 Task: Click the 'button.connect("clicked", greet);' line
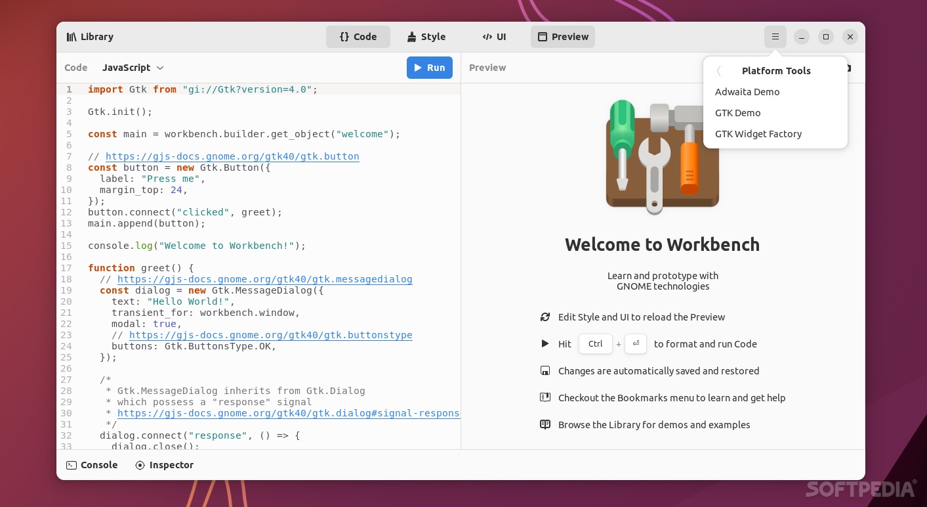(x=185, y=212)
